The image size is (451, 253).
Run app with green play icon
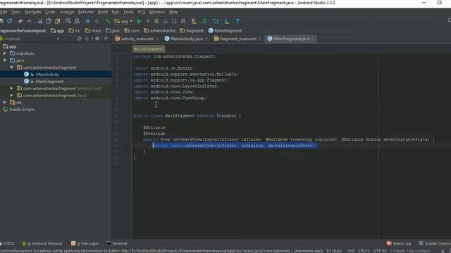[140, 21]
